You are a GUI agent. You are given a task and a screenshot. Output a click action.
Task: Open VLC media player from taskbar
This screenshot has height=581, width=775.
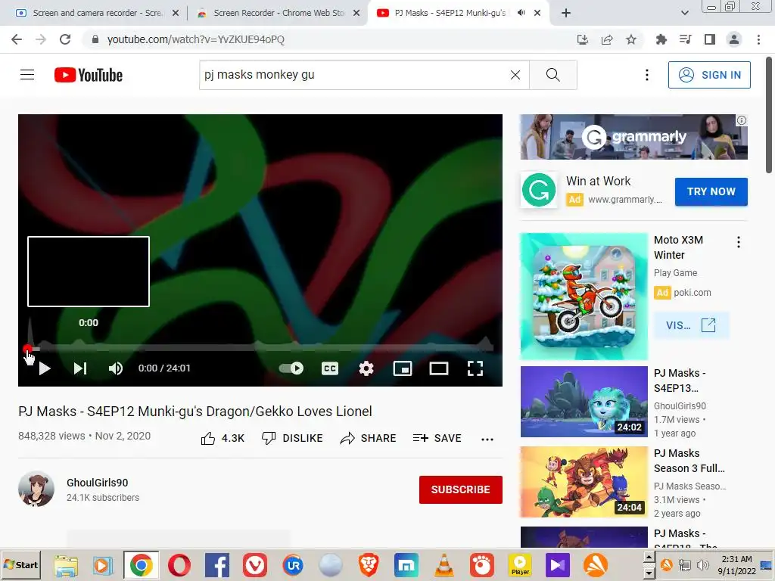pos(444,565)
